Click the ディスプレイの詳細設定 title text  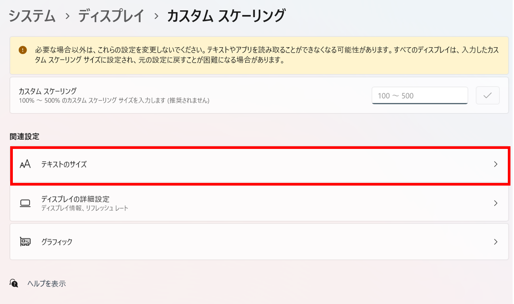pos(75,199)
